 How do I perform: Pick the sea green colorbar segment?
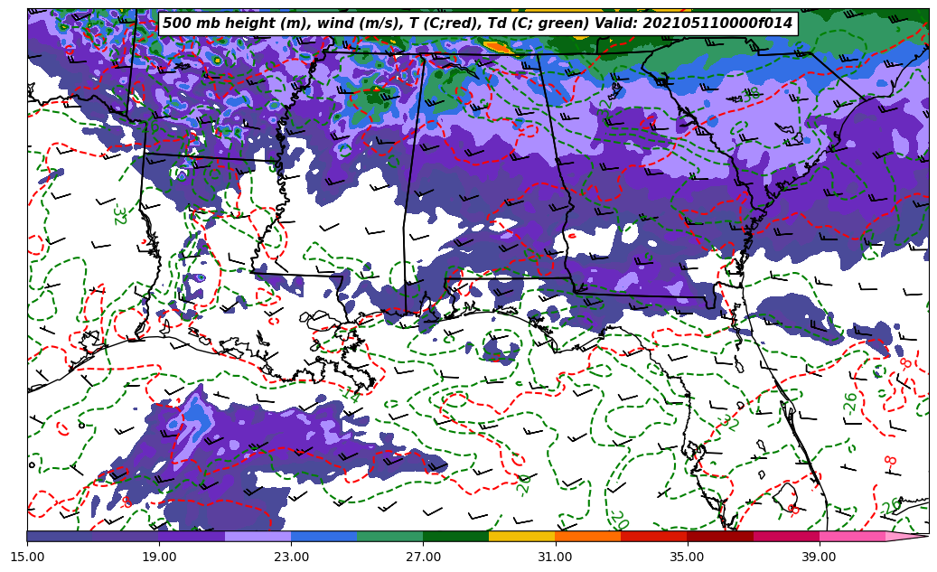[389, 536]
